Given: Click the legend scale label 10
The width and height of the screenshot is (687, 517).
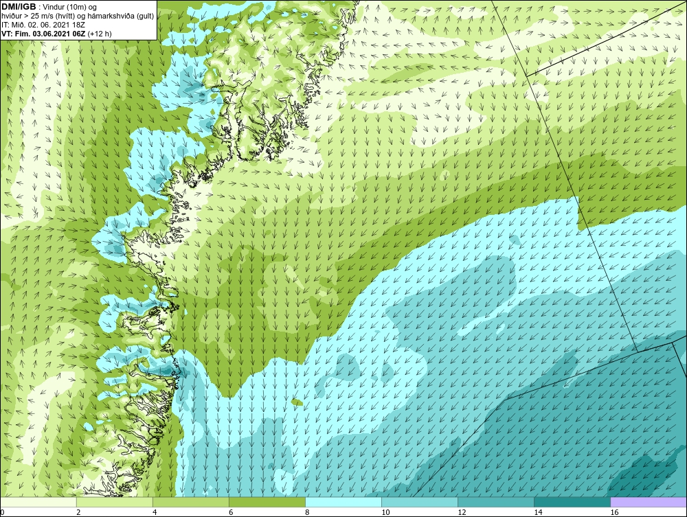Looking at the screenshot, I should [385, 512].
